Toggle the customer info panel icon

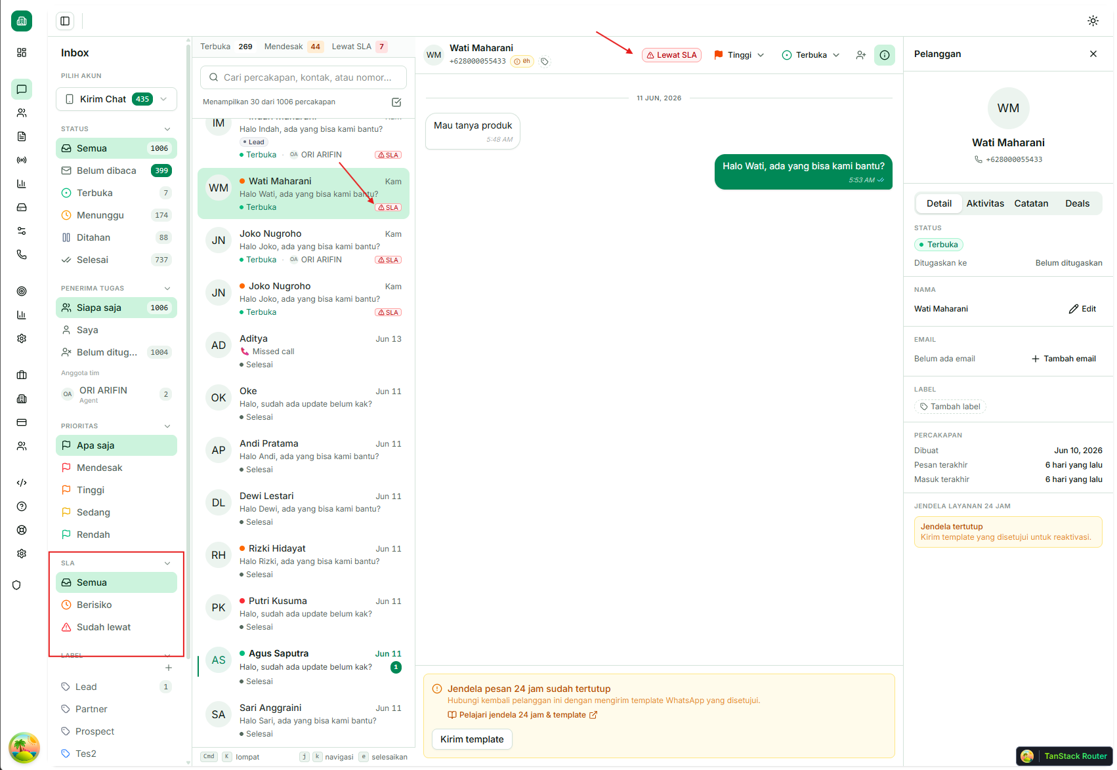pos(885,55)
